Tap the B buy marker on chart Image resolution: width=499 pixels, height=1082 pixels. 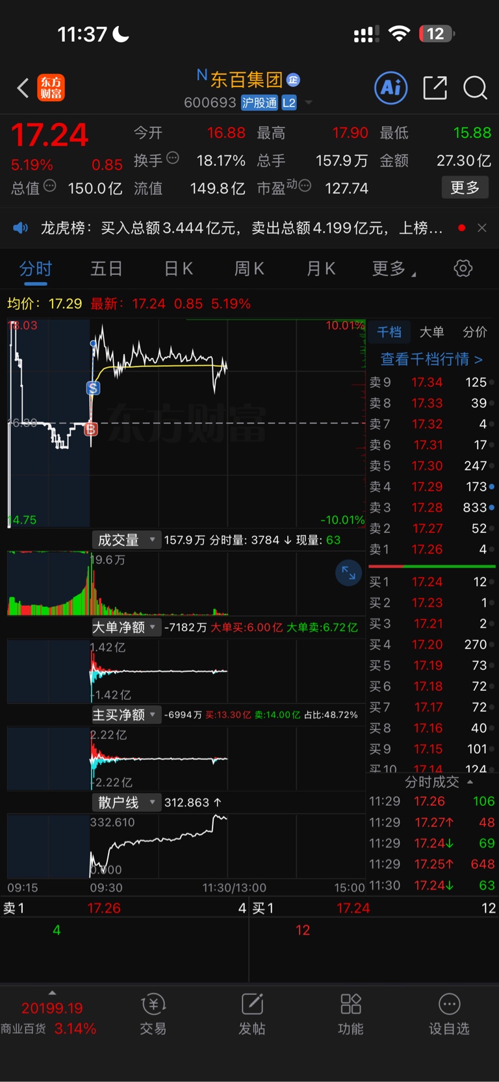(91, 429)
